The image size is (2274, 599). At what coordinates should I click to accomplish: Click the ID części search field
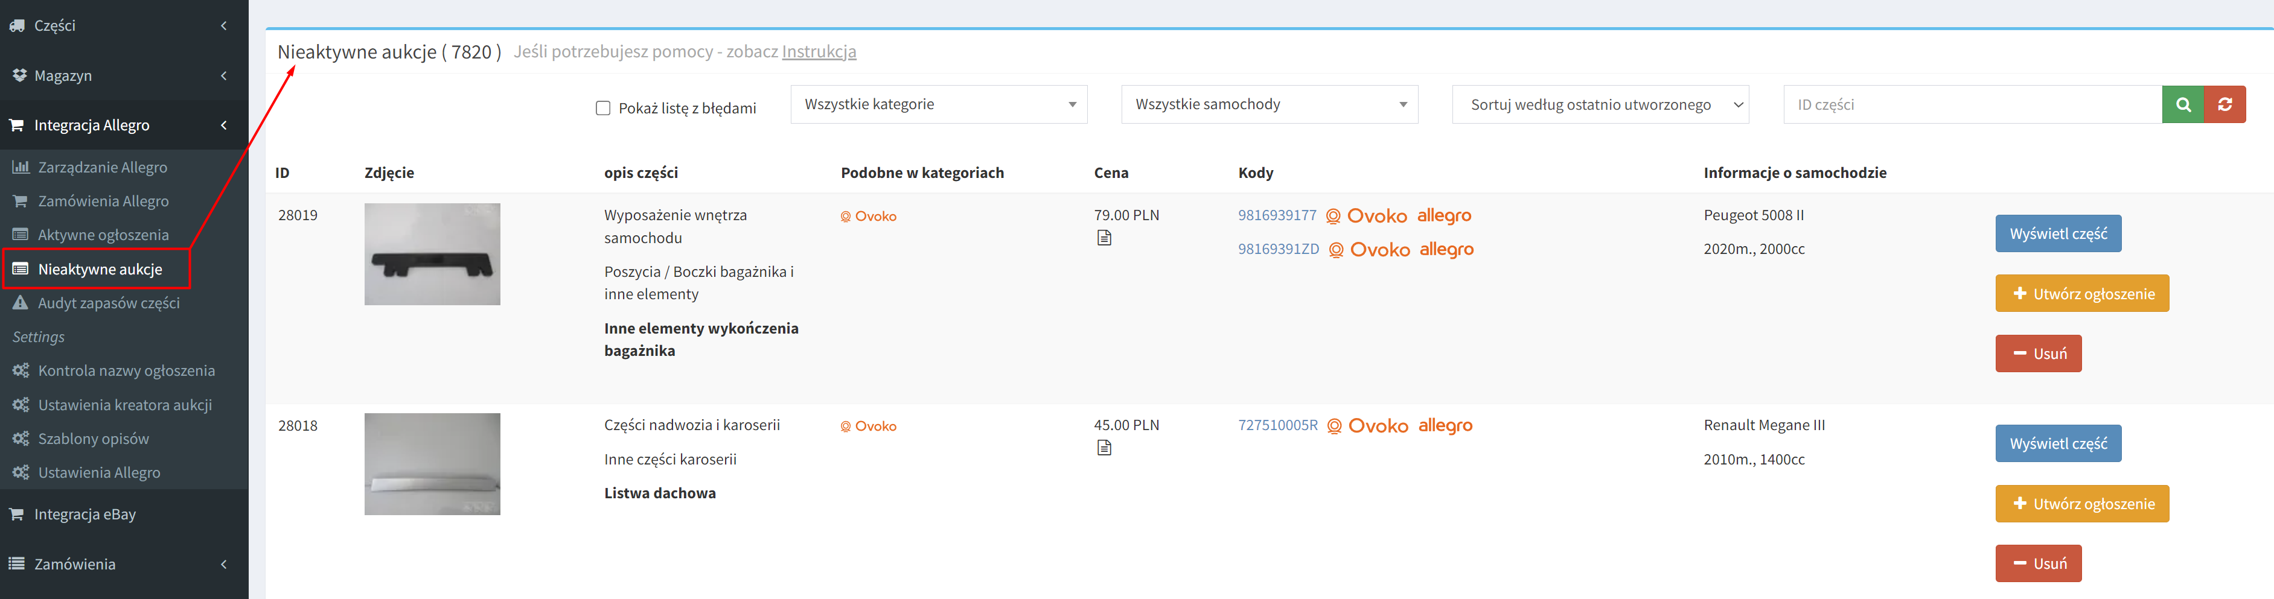pos(1971,104)
